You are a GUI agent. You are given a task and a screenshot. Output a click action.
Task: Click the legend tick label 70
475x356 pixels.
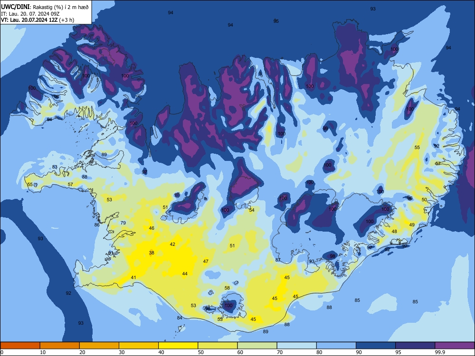click(x=280, y=352)
